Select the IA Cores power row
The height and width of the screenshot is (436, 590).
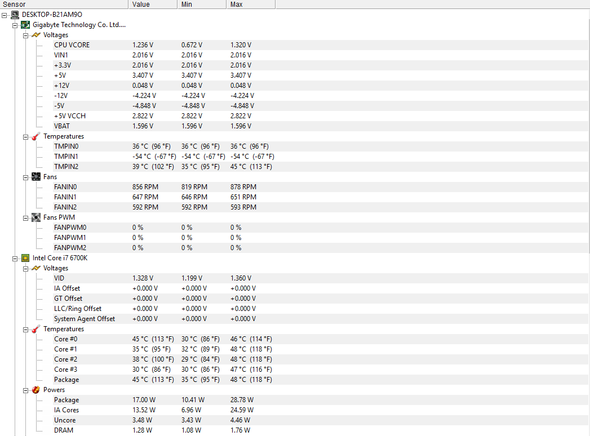pos(321,410)
